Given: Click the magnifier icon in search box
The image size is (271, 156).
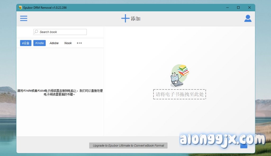Looking at the screenshot, I should (36, 32).
